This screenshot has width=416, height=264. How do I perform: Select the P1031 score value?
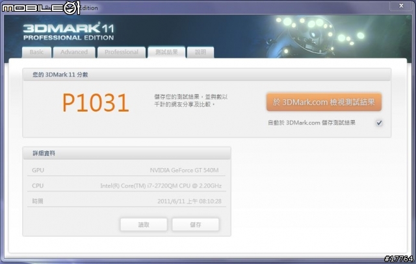pos(96,102)
